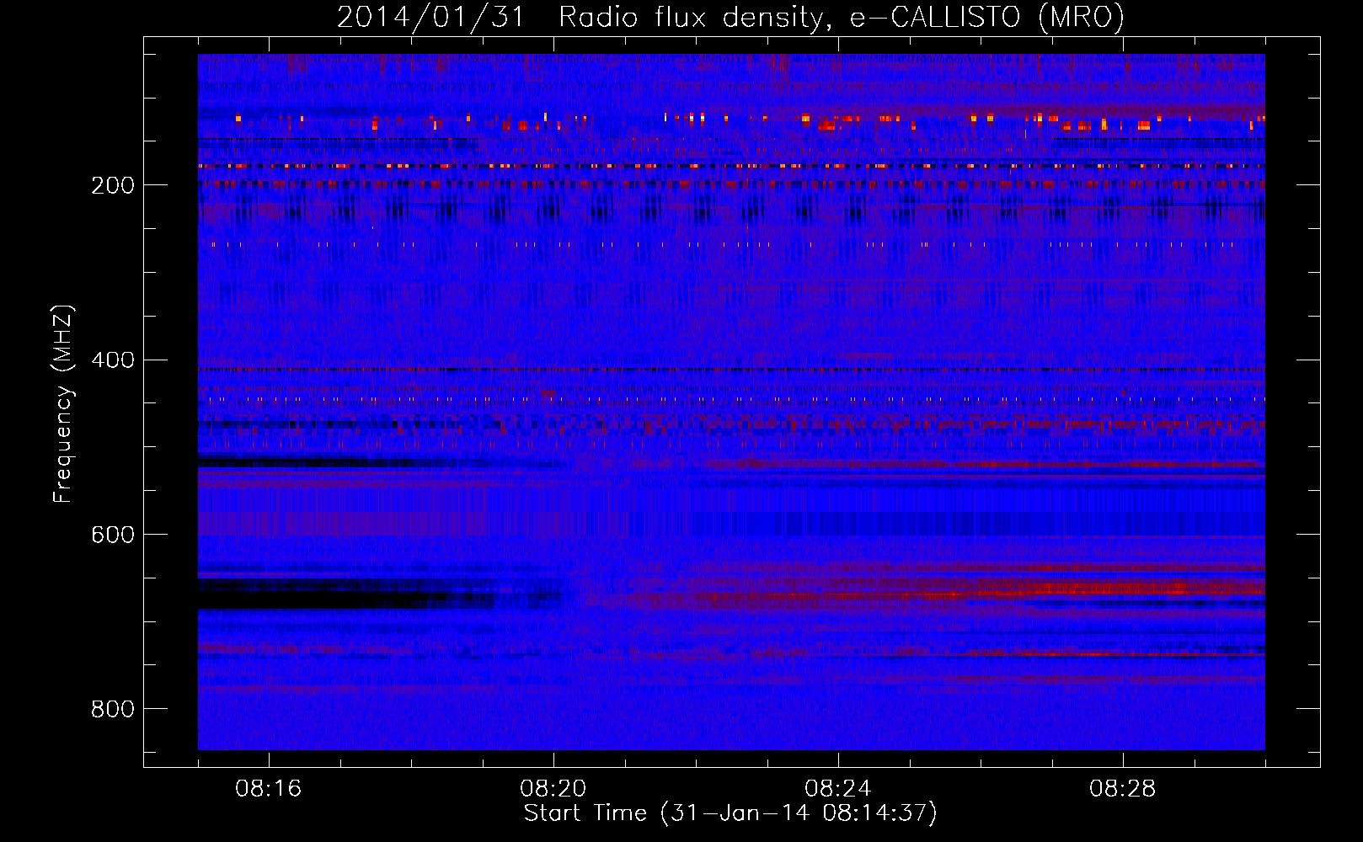Click the radio spectrogram image
Screen dimensions: 1363x842
point(731,402)
